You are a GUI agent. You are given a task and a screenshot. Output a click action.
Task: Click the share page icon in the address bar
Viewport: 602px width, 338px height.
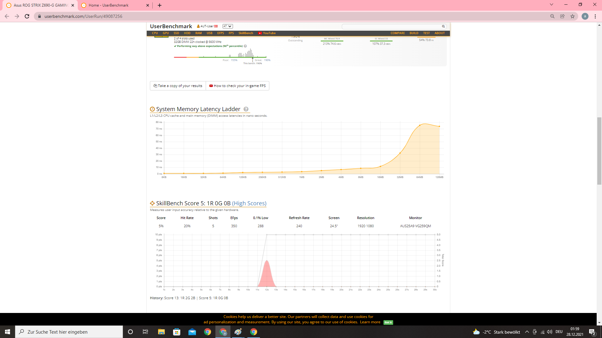(562, 16)
